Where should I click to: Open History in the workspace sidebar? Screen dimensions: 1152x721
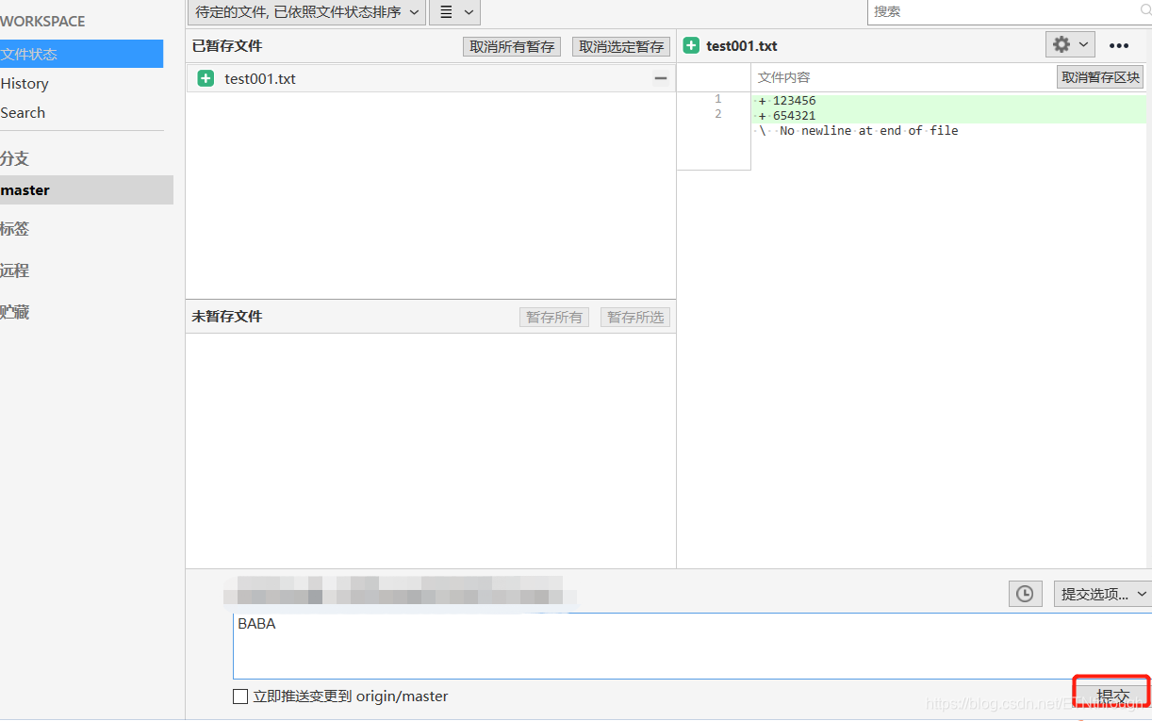[25, 83]
